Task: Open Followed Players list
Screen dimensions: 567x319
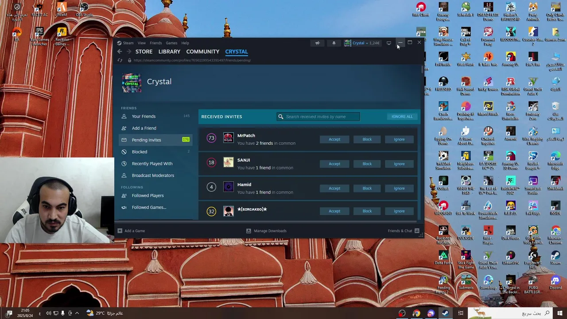Action: (x=155, y=195)
